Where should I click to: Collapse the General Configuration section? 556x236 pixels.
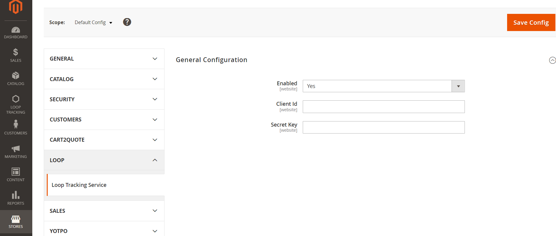click(x=552, y=60)
